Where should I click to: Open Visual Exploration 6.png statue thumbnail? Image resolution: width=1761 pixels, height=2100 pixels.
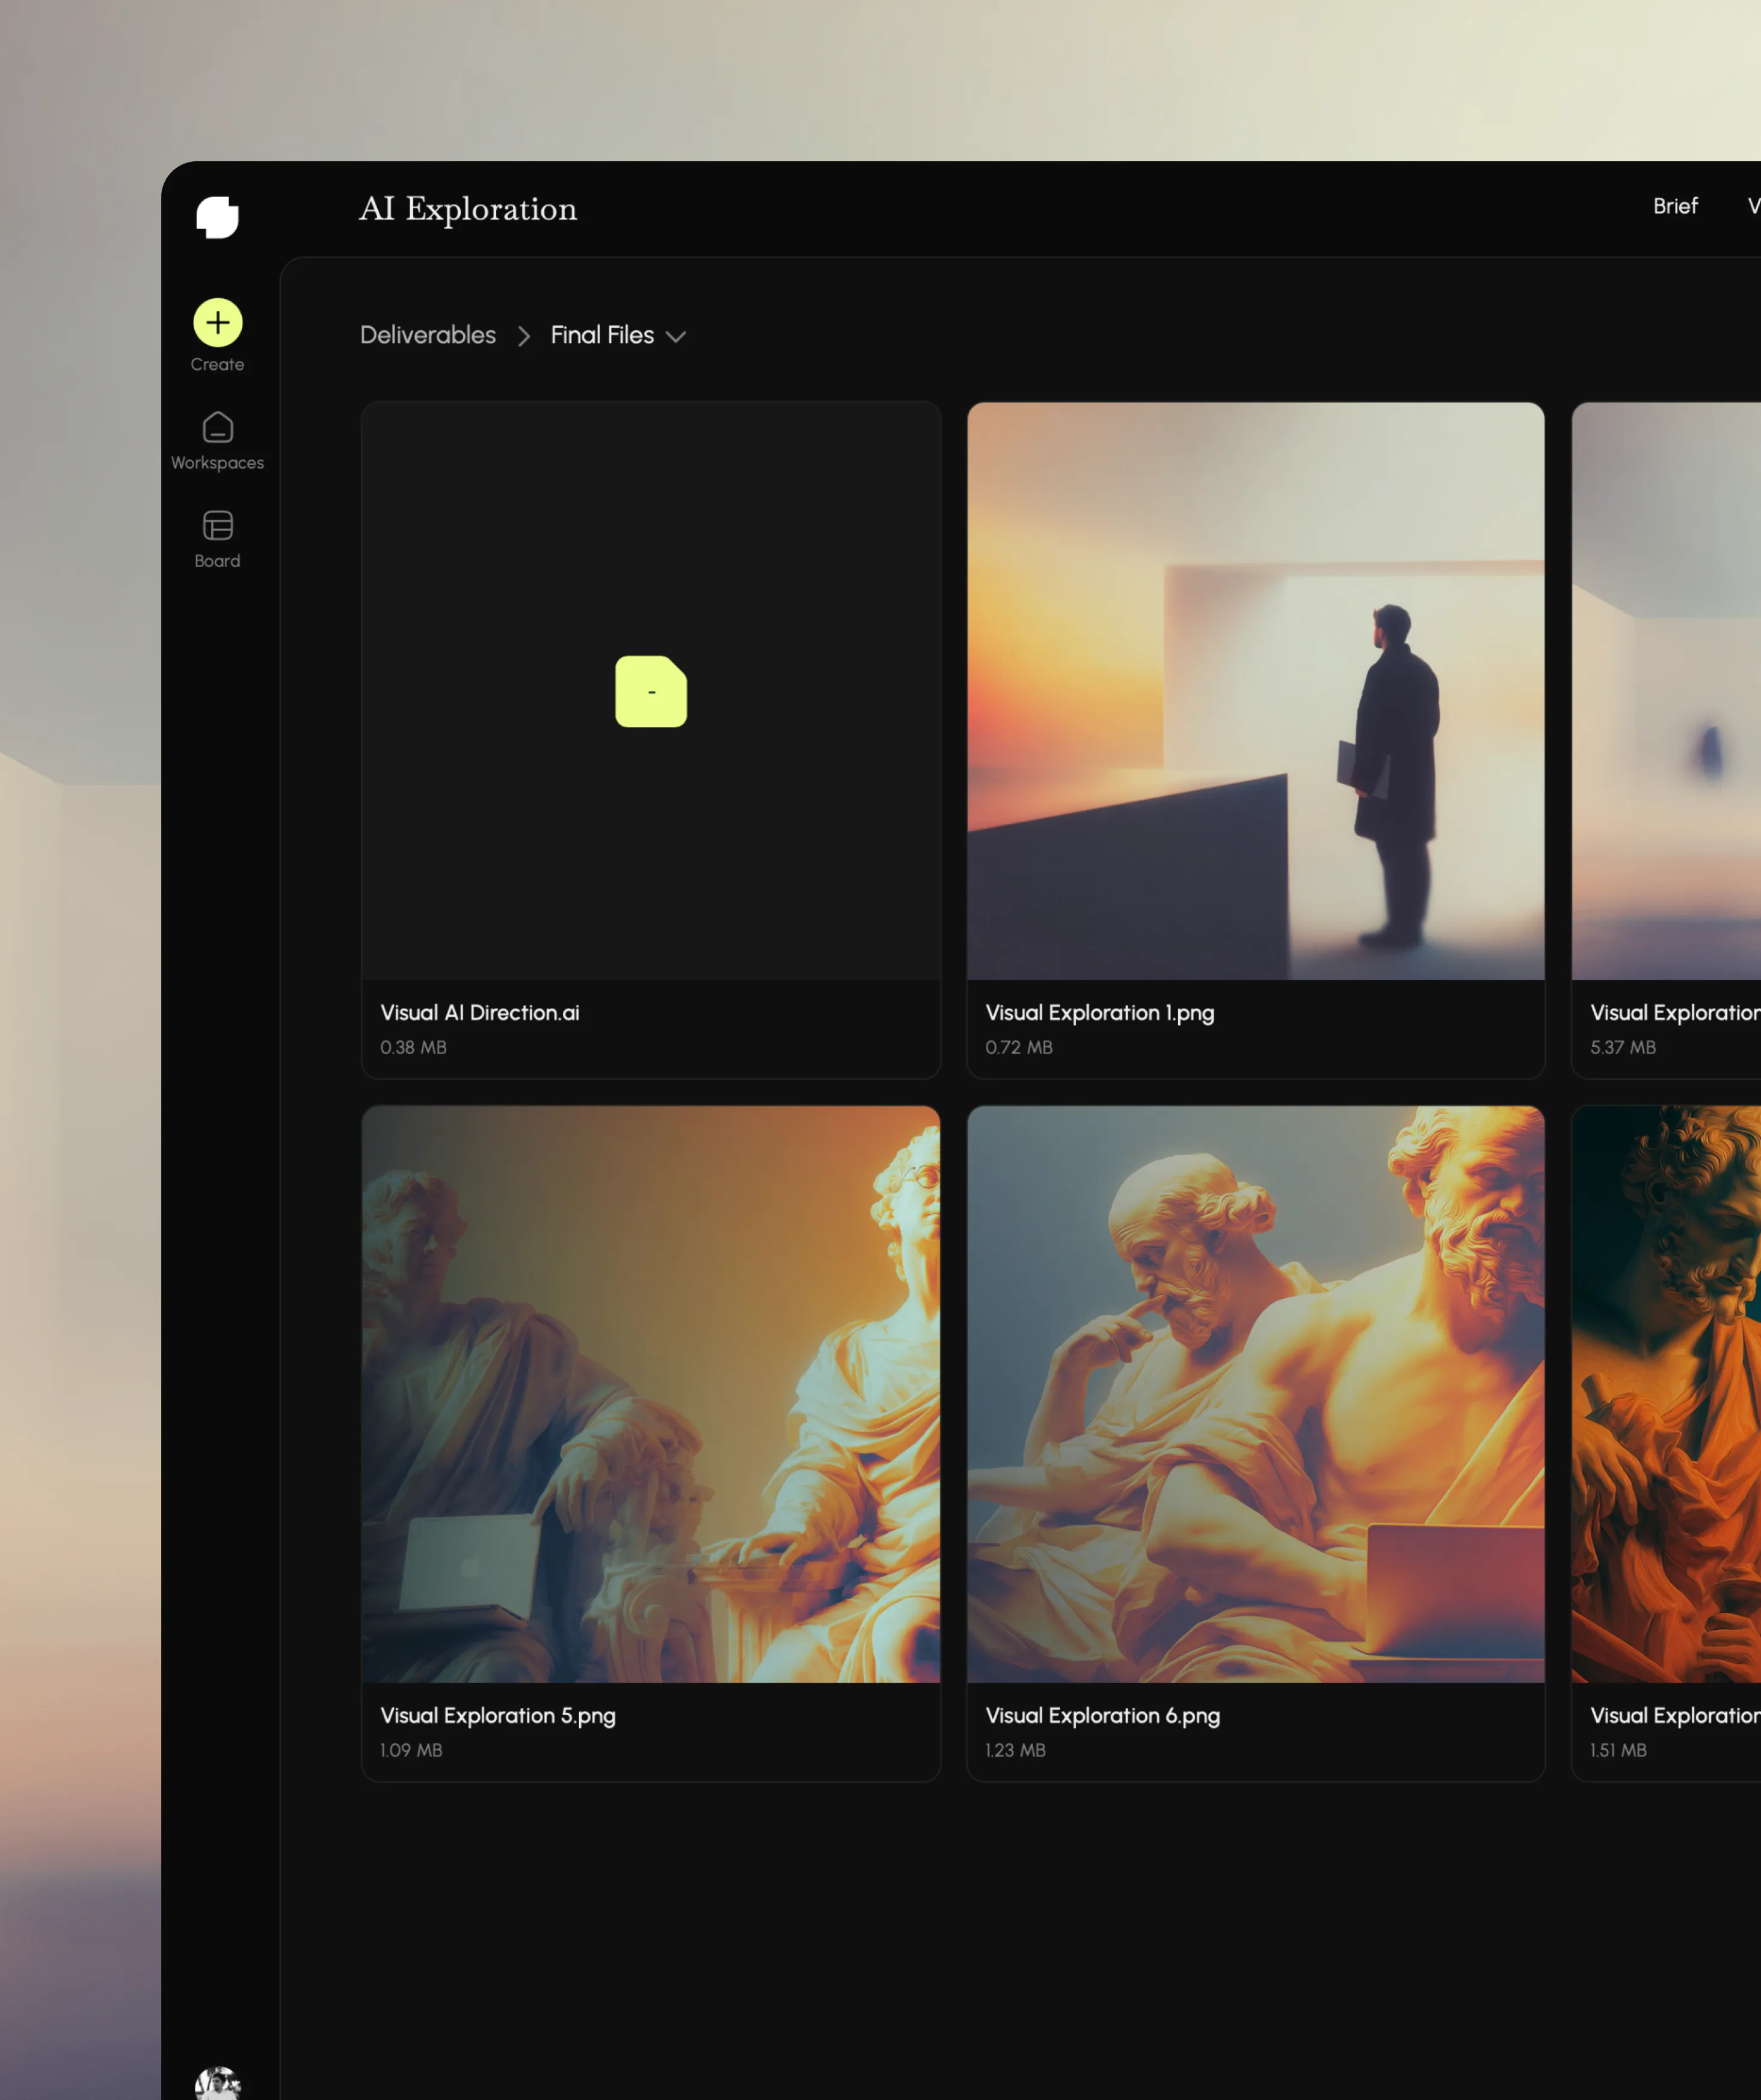tap(1255, 1393)
